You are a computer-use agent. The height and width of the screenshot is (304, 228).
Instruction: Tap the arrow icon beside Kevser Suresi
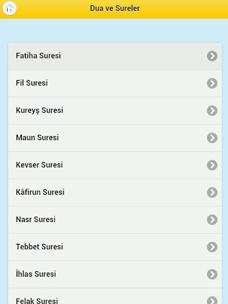(x=212, y=165)
